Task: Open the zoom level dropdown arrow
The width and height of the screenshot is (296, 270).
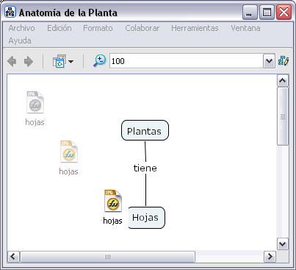Action: (x=269, y=61)
